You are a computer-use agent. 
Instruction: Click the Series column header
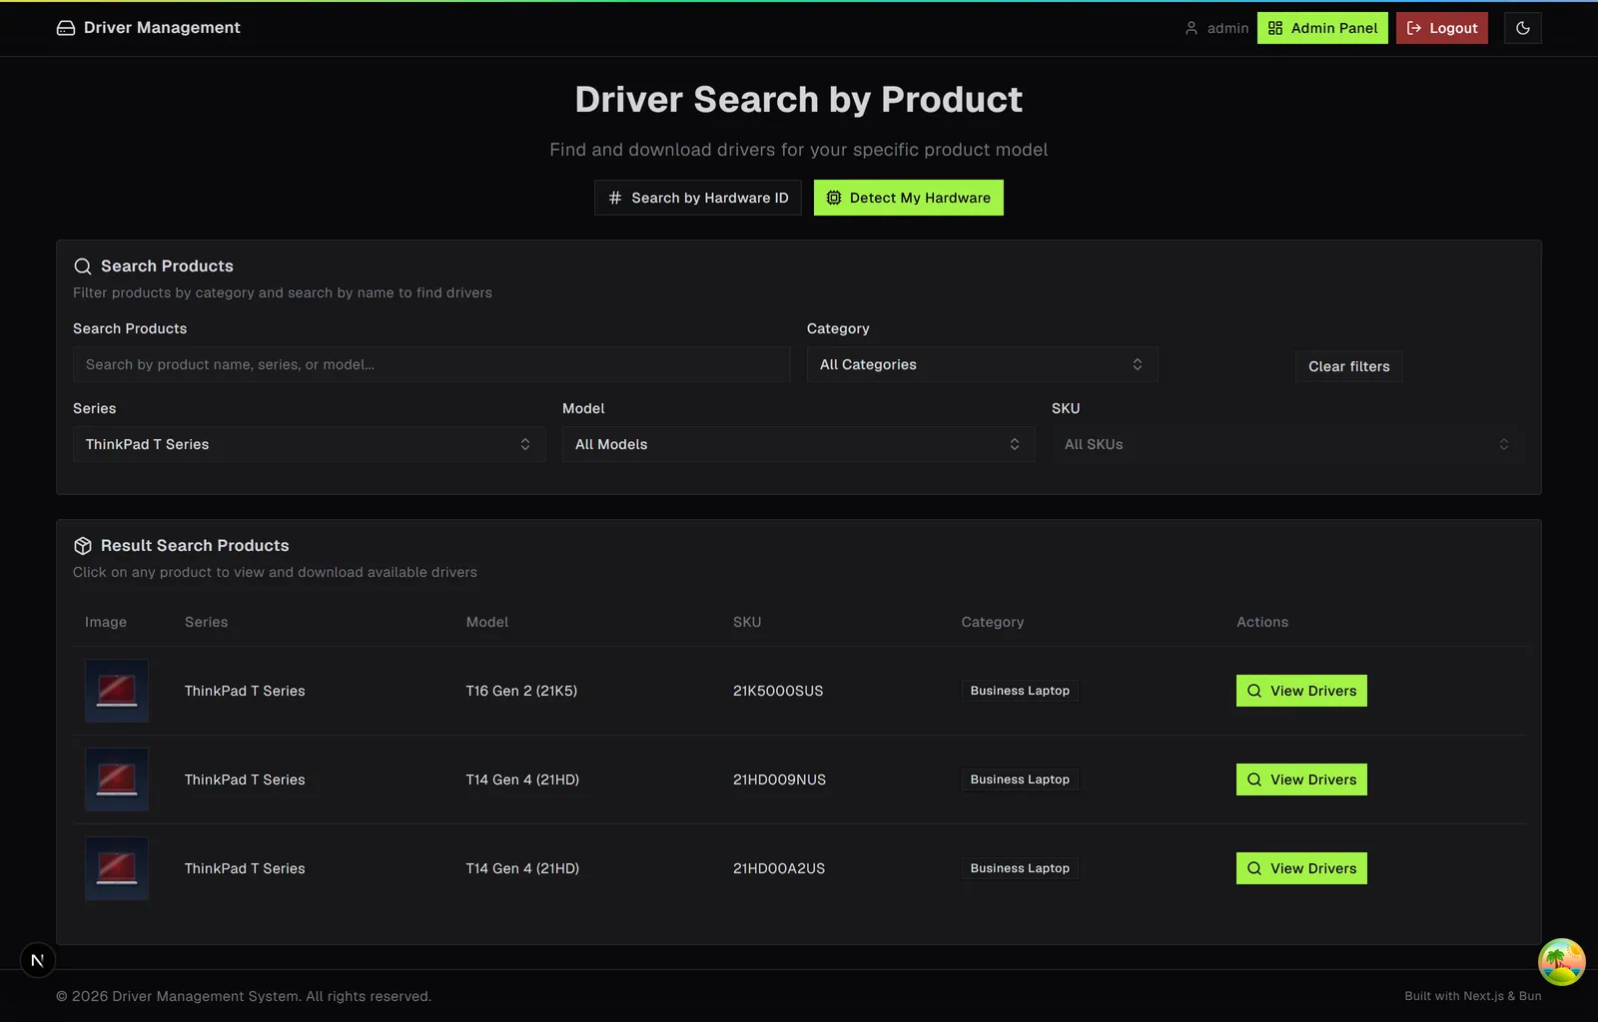pyautogui.click(x=207, y=622)
